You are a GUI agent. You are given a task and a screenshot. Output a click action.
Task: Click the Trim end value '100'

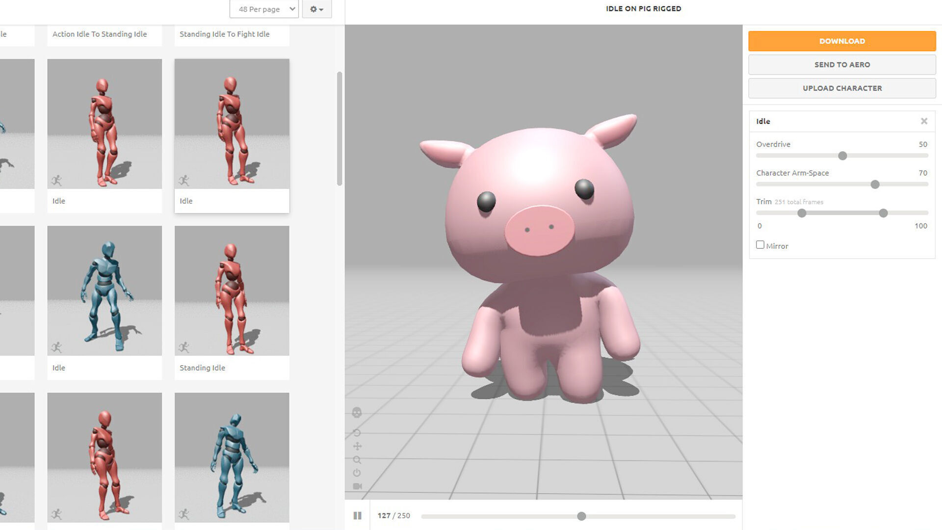921,226
